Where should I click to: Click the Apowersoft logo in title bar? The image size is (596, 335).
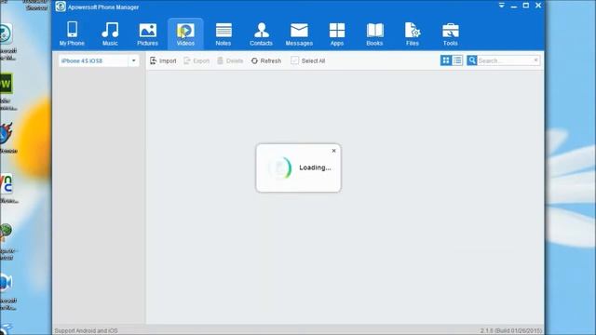pos(61,7)
